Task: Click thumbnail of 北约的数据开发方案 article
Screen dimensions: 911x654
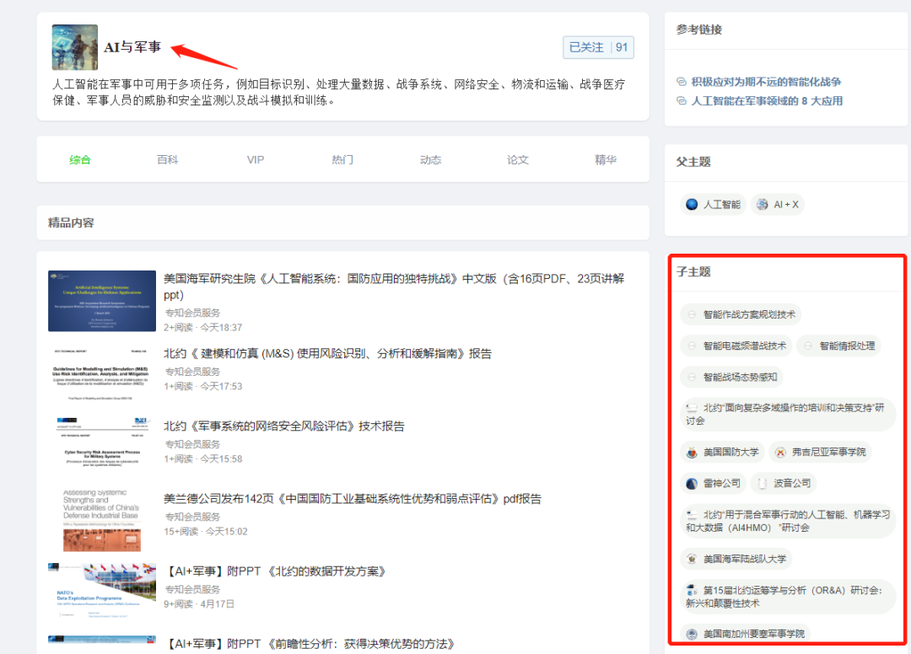Action: pos(102,592)
